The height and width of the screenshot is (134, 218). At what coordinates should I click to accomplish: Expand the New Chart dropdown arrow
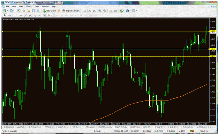(7, 11)
